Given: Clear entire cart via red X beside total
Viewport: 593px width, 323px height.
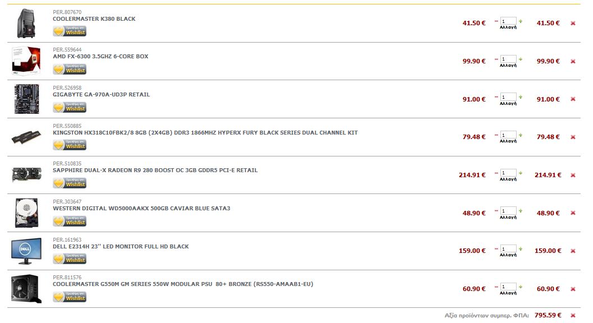Looking at the screenshot, I should pyautogui.click(x=573, y=316).
